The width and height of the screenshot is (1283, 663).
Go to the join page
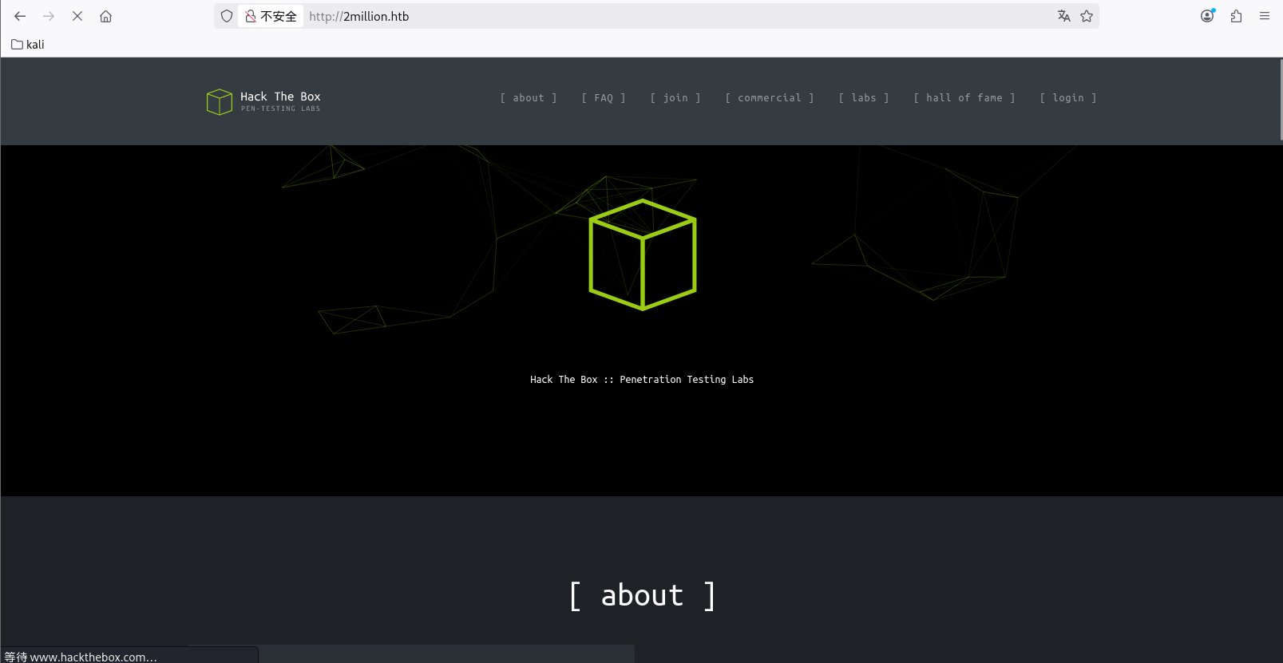tap(675, 98)
